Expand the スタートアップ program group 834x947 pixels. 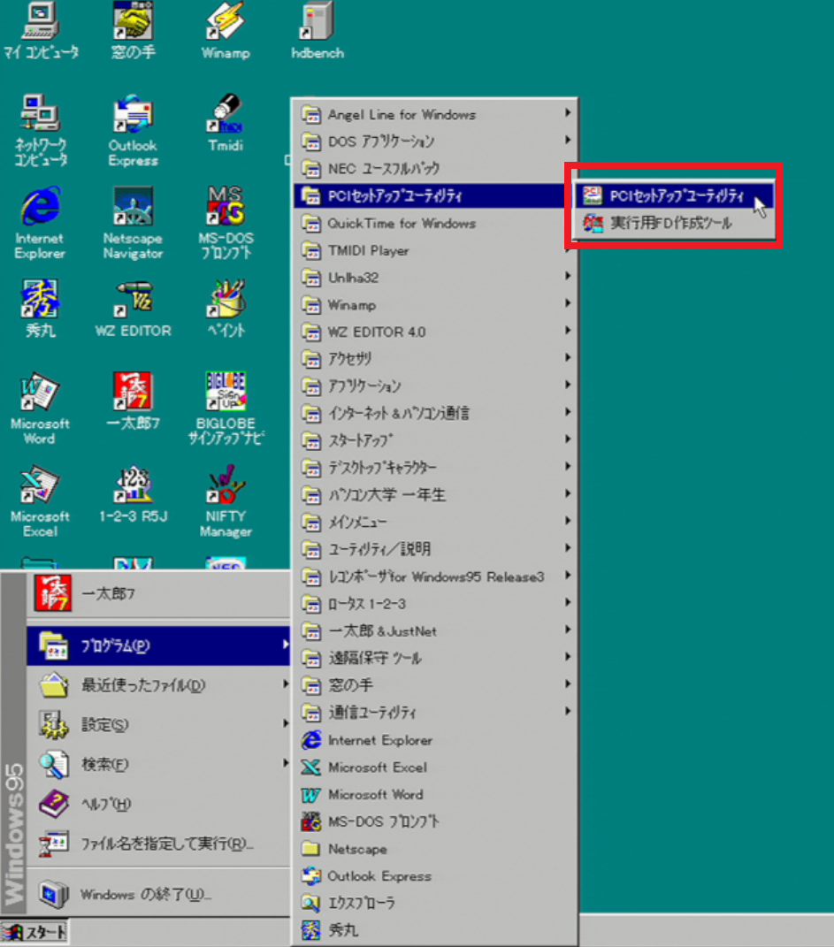point(435,440)
